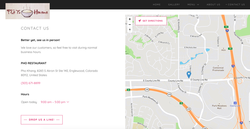Expand today's hours 9:00 am – 5:00 pm
The width and height of the screenshot is (250, 129).
tap(55, 102)
